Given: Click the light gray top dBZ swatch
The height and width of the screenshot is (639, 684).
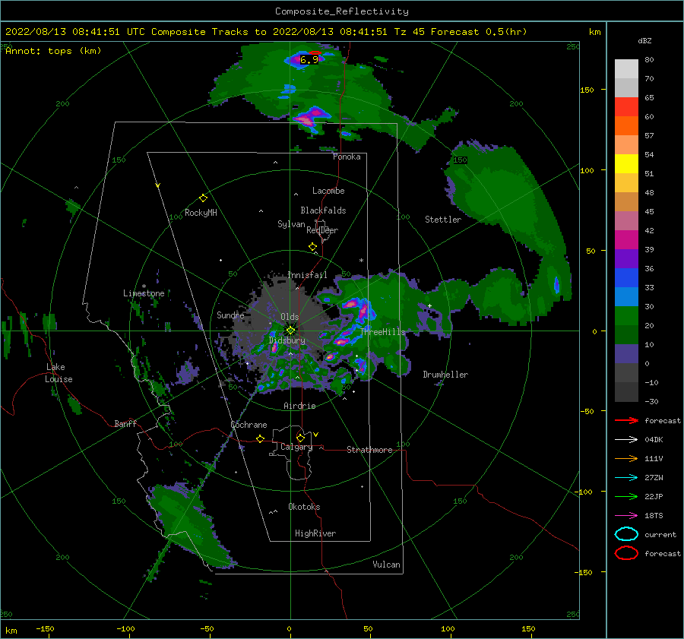Looking at the screenshot, I should coord(626,68).
